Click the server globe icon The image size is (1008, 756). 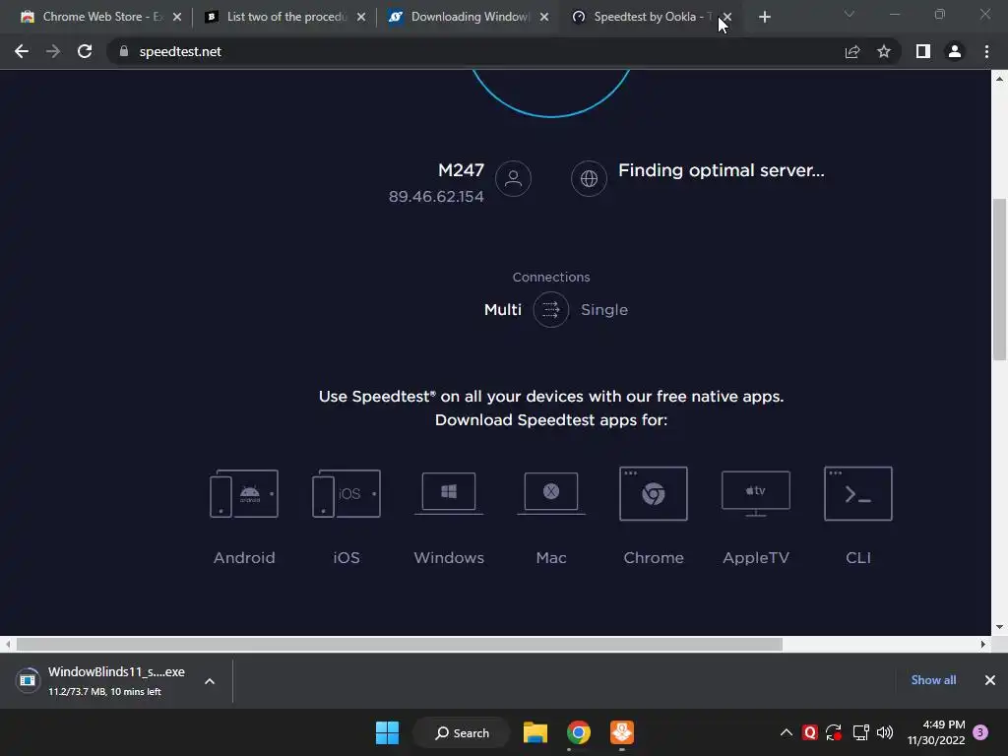tap(589, 179)
